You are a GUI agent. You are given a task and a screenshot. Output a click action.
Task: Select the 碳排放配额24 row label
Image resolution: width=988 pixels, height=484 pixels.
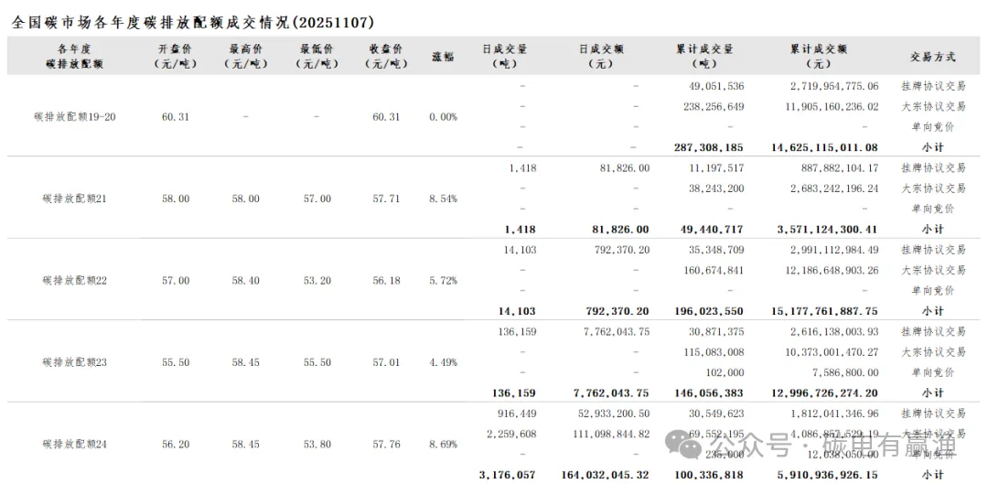[x=75, y=445]
